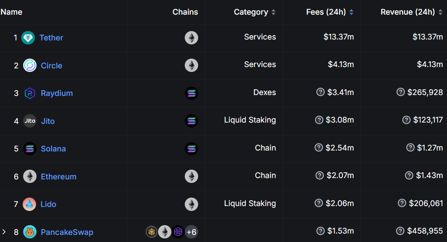Click the Chains column header
Image resolution: width=447 pixels, height=242 pixels.
185,12
